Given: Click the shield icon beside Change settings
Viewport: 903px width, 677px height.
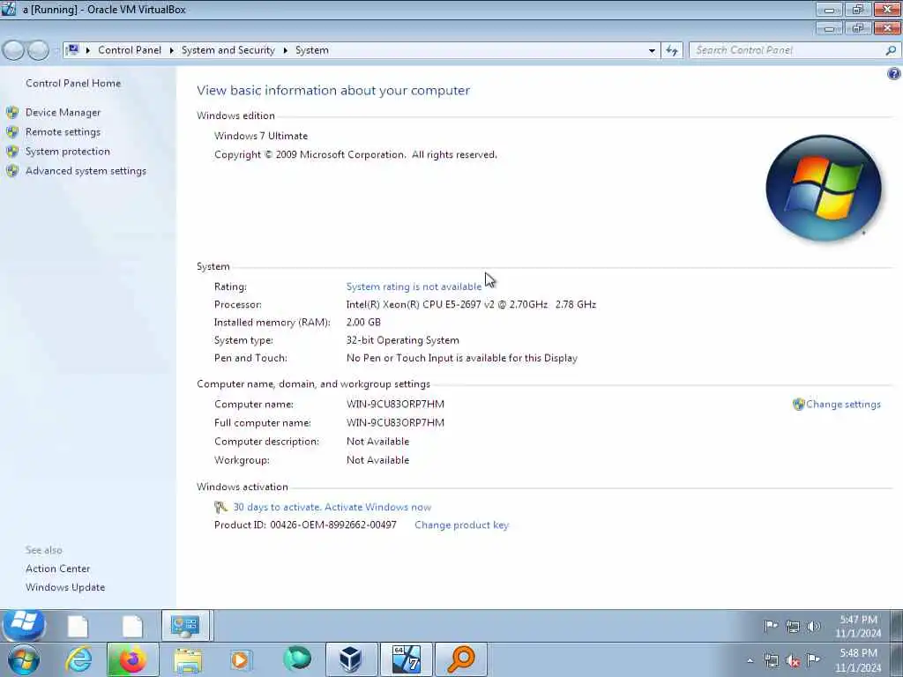Looking at the screenshot, I should click(798, 404).
